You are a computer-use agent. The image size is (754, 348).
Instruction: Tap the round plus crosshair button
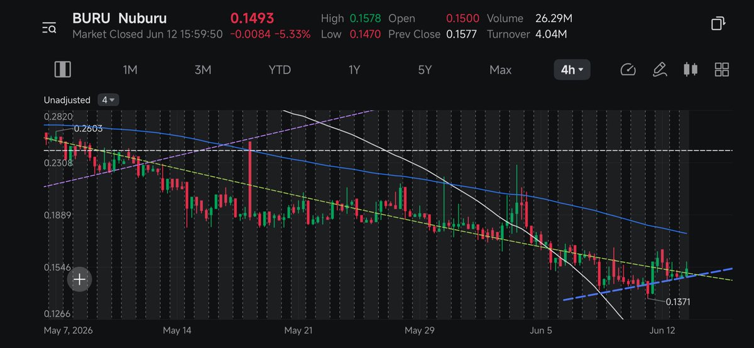(80, 280)
